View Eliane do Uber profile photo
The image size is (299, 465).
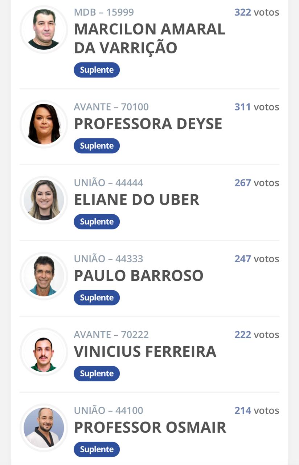(44, 200)
